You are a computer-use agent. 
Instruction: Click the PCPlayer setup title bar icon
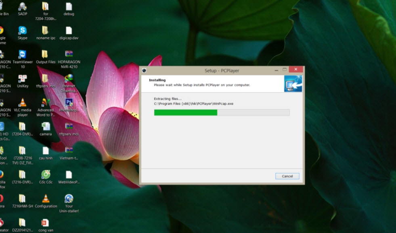point(144,70)
